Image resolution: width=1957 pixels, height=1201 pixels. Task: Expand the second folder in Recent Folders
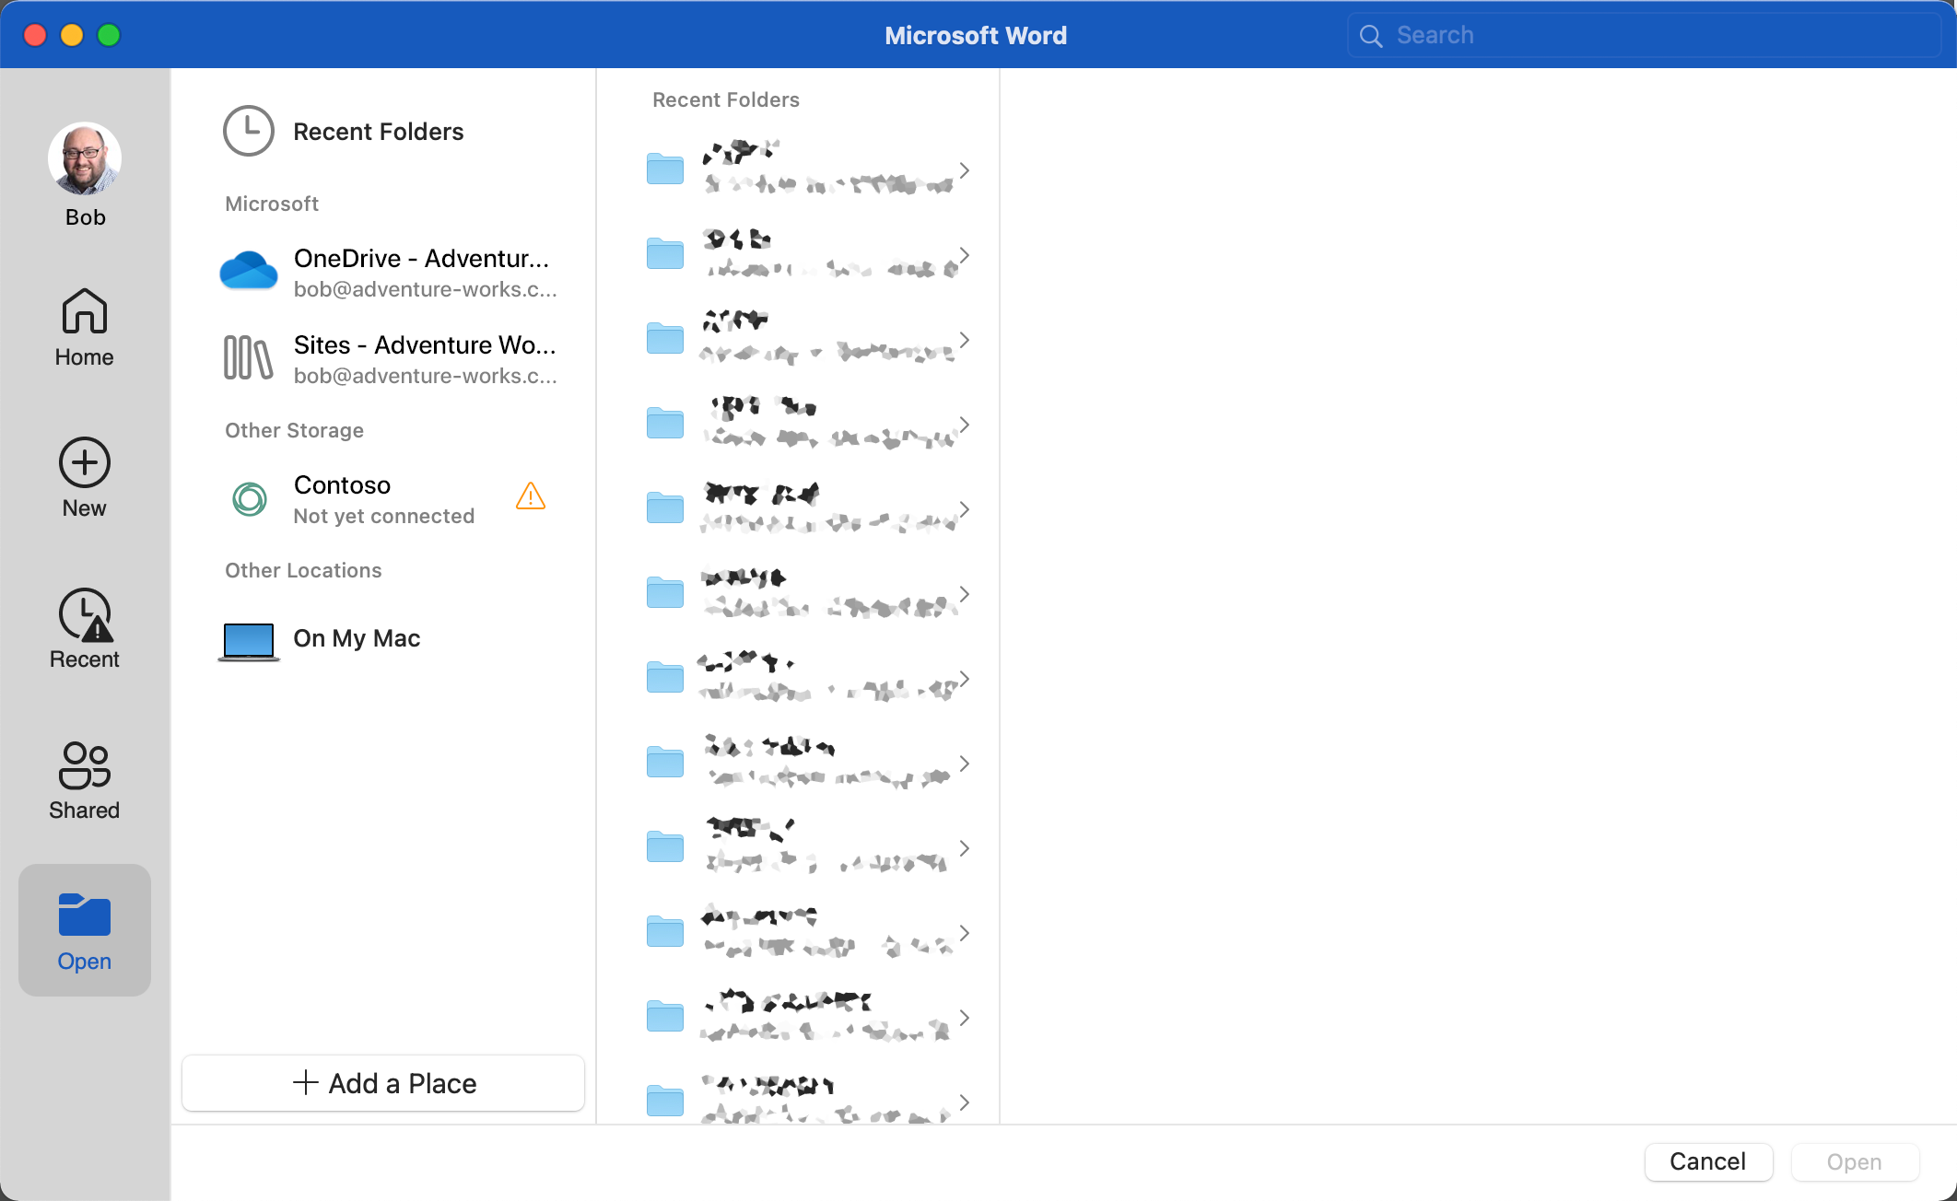[x=965, y=255]
